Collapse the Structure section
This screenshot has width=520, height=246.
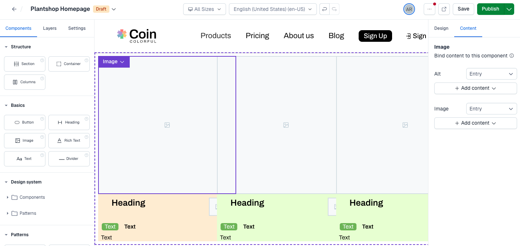pyautogui.click(x=6, y=47)
